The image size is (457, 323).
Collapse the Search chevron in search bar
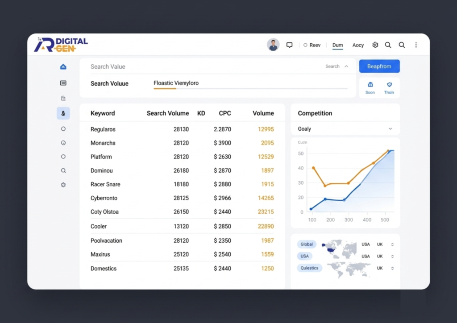pos(346,66)
